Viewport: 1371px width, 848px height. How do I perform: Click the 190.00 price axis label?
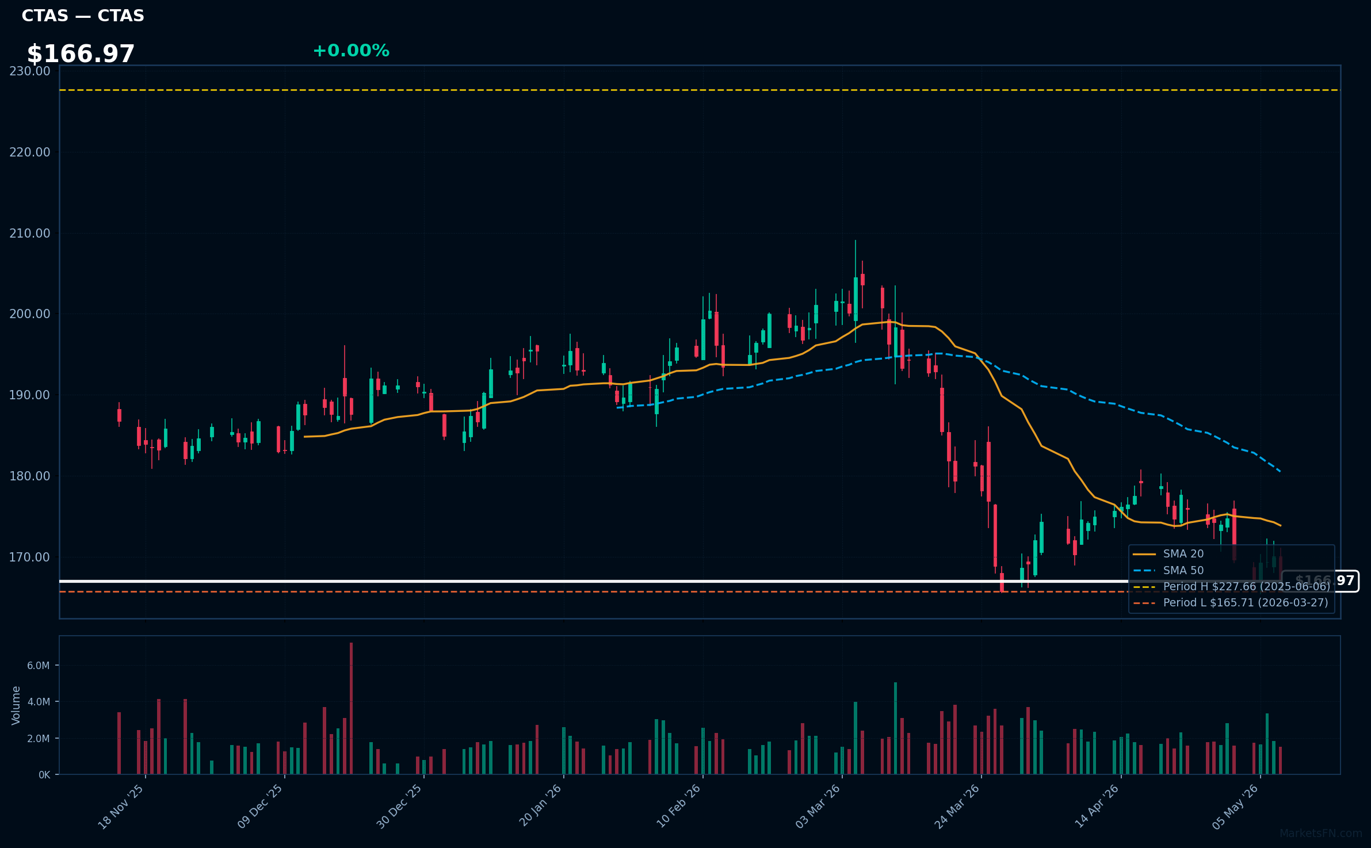tap(30, 395)
